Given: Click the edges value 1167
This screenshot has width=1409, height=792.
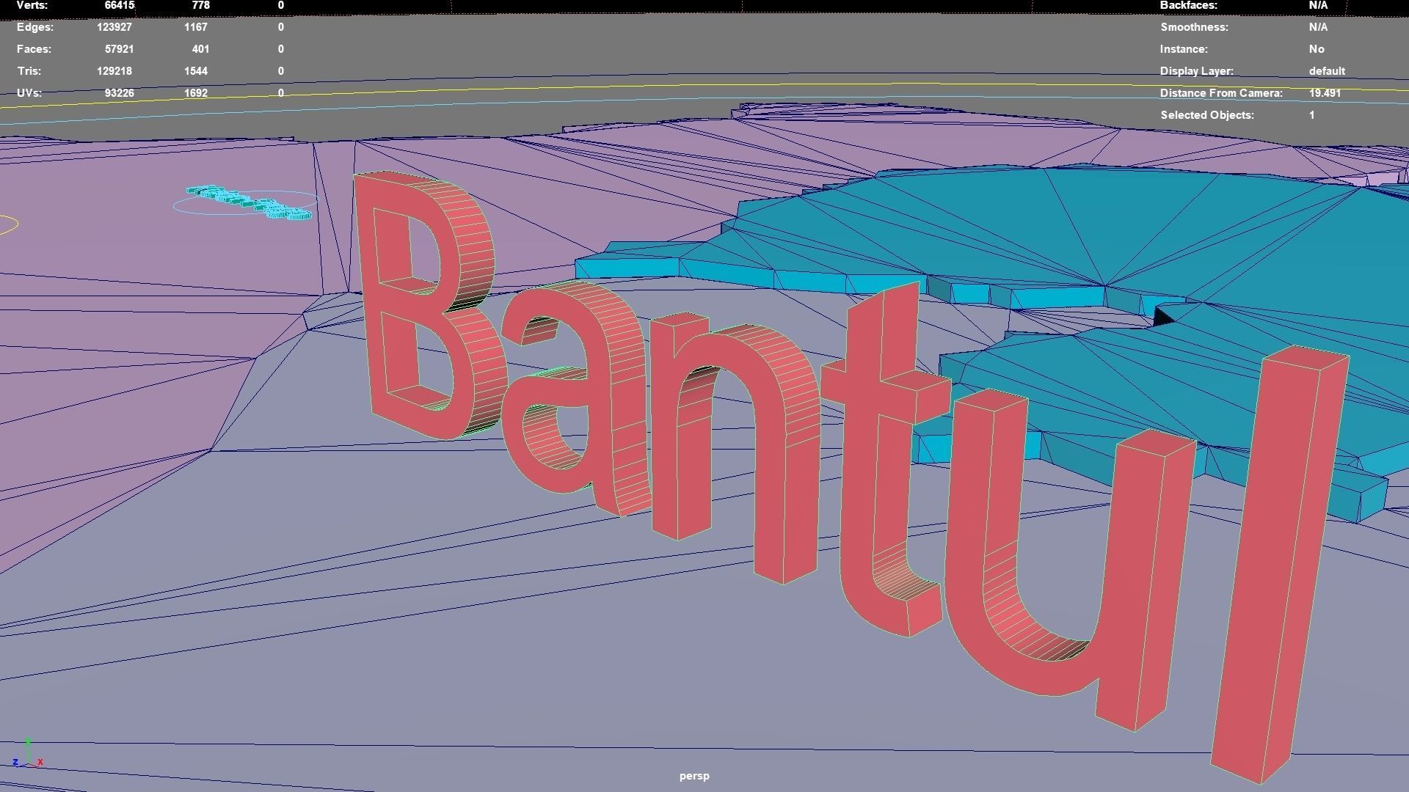Looking at the screenshot, I should (196, 27).
